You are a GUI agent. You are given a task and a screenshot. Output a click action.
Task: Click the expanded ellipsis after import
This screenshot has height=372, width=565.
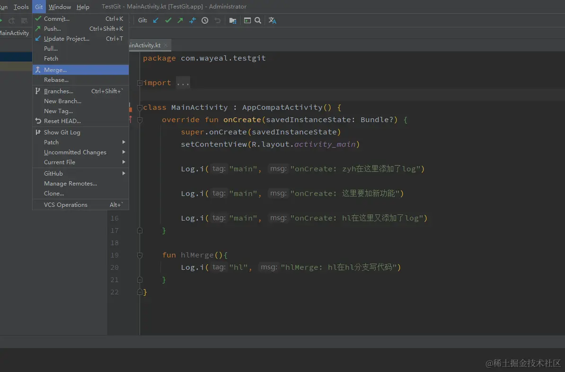183,83
